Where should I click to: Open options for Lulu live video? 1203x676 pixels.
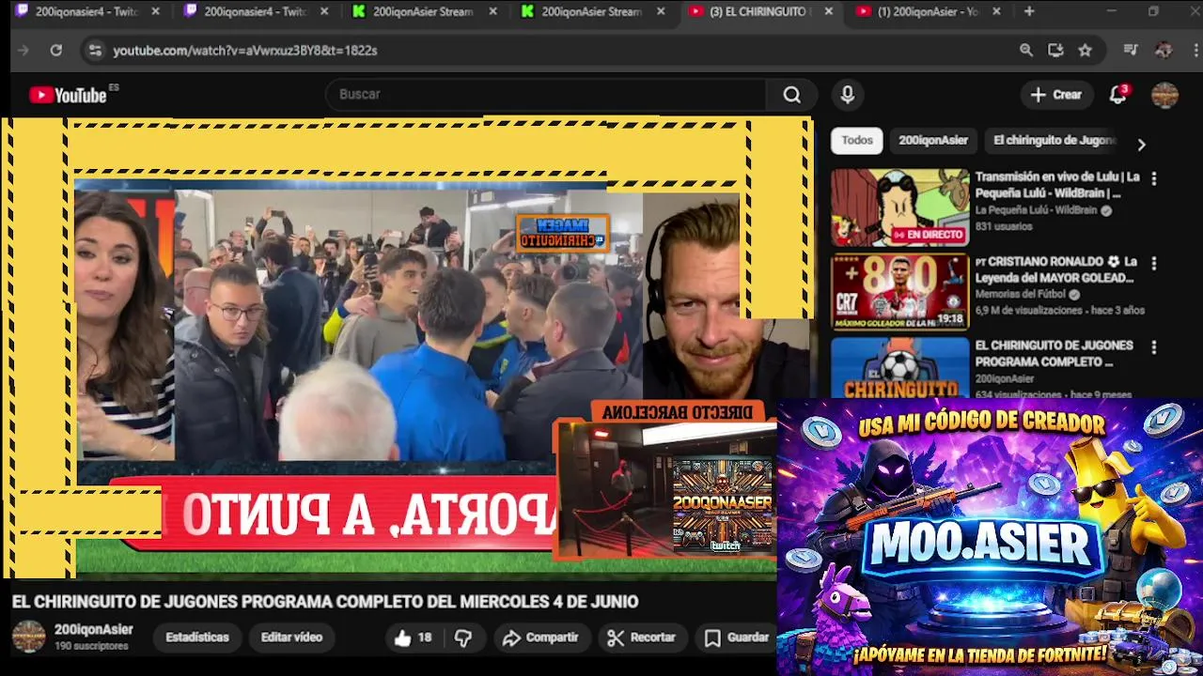pyautogui.click(x=1154, y=178)
